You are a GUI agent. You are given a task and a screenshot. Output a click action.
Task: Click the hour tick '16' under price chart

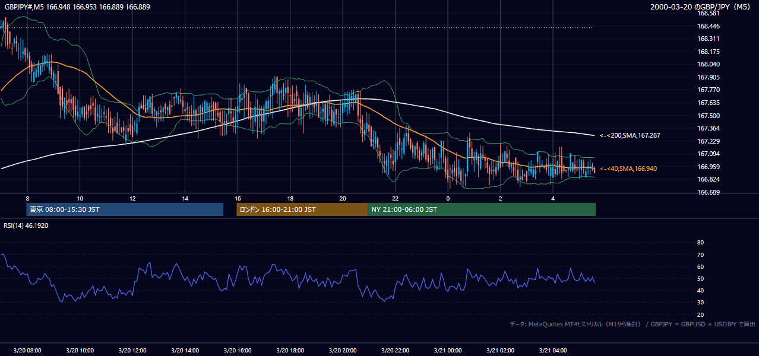(238, 198)
